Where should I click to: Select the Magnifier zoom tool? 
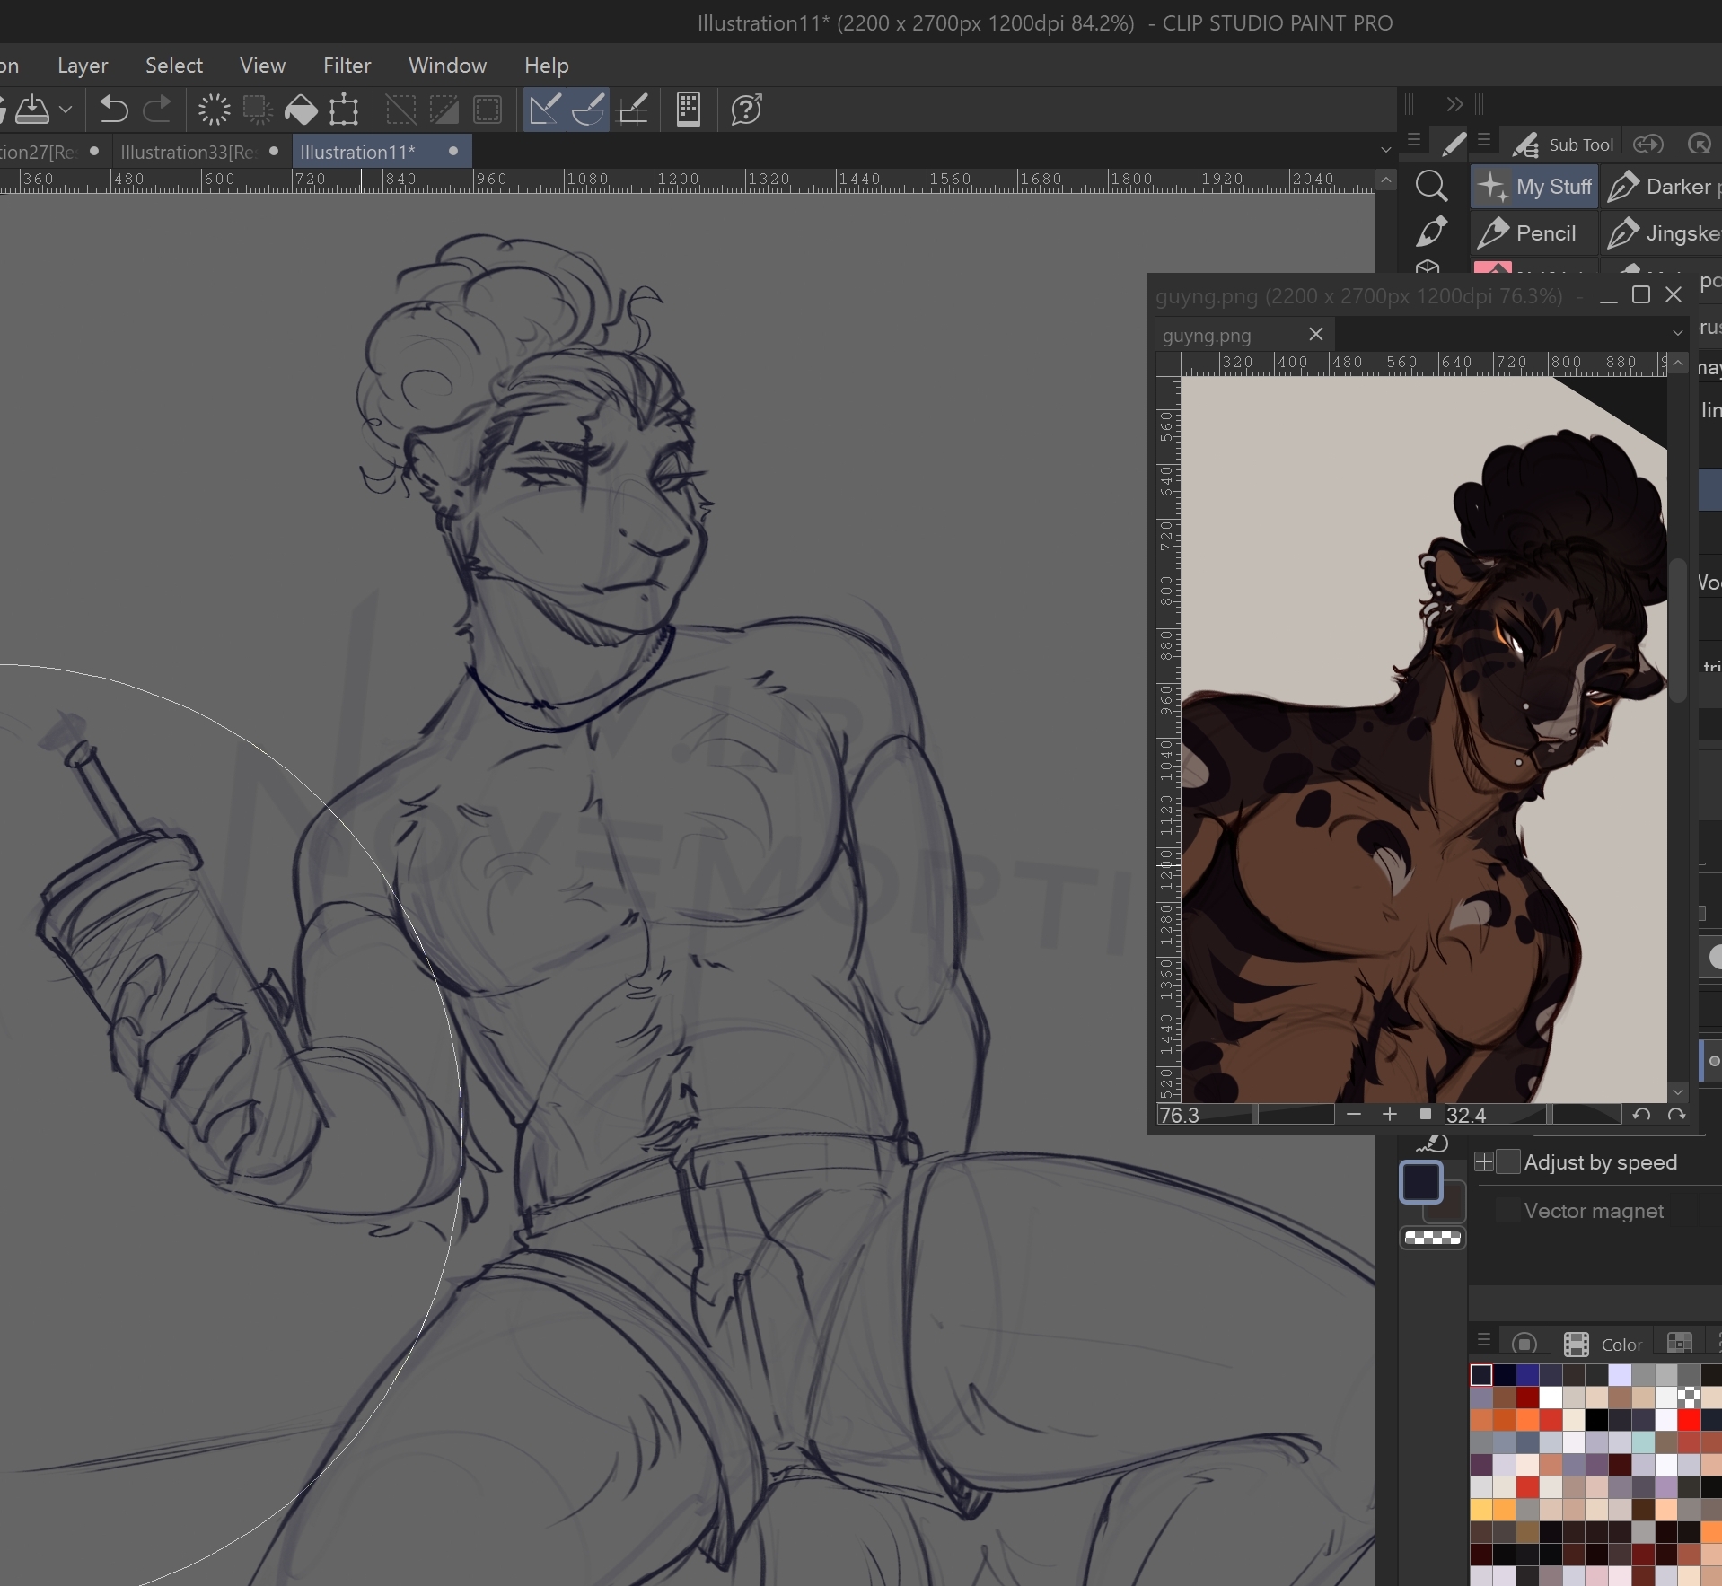coord(1431,187)
